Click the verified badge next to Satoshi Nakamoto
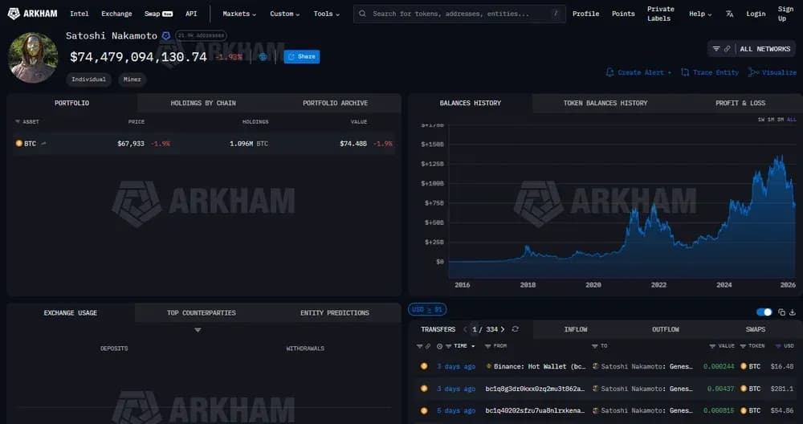Viewport: 803px width, 424px height. [x=166, y=36]
